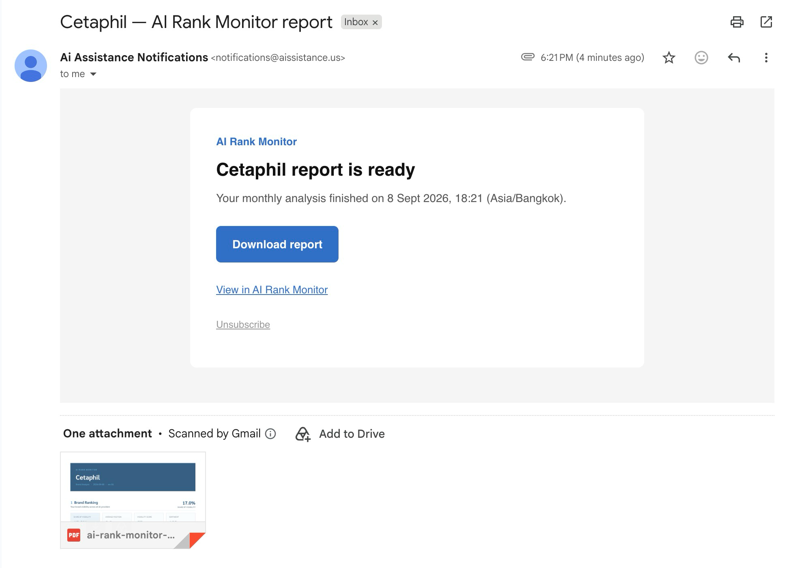Click the paperclip attachment indicator
The image size is (789, 568).
(527, 57)
